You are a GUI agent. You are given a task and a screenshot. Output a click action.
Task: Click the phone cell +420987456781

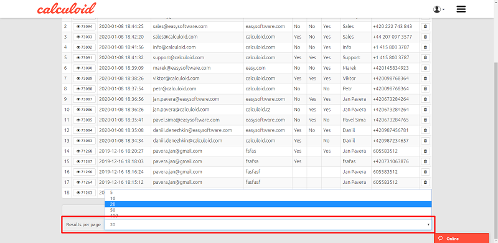[x=395, y=130]
